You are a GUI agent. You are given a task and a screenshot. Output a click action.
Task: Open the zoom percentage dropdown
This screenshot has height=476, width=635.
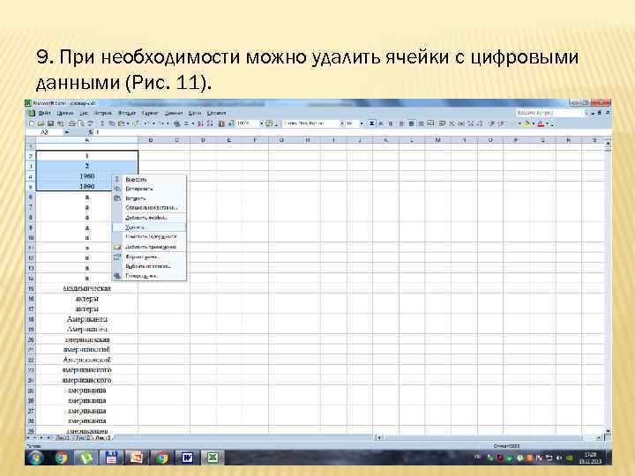click(262, 123)
